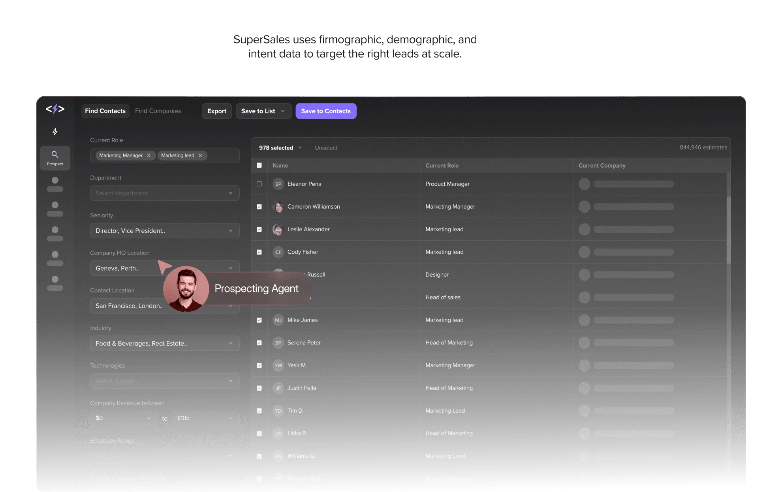Check the Eleanor Pena row checkbox
Screen dimensions: 782x492
point(259,184)
